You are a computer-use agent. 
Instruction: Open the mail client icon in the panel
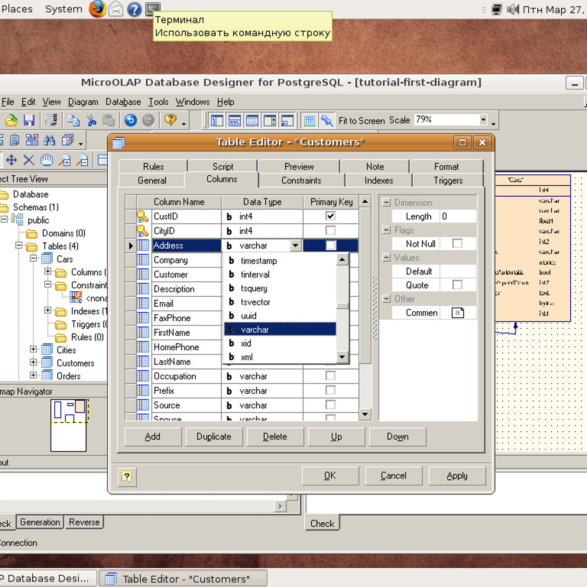tap(116, 9)
